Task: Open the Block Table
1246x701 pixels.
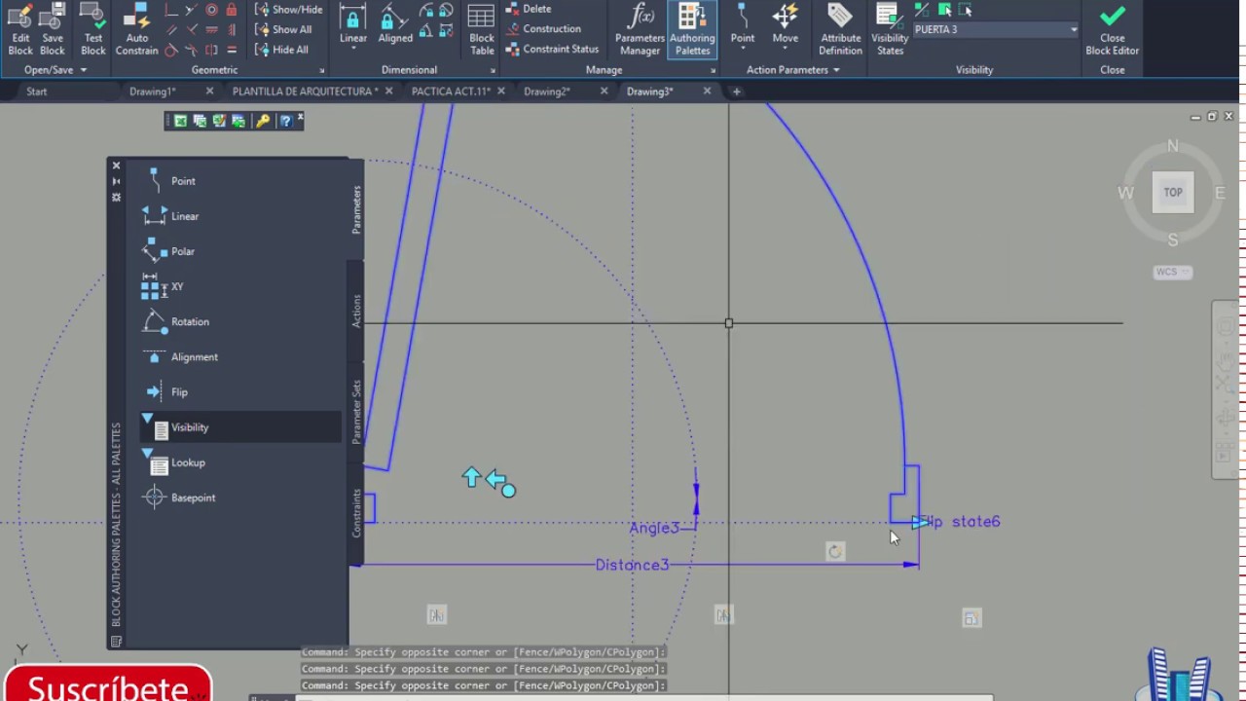Action: (x=481, y=29)
